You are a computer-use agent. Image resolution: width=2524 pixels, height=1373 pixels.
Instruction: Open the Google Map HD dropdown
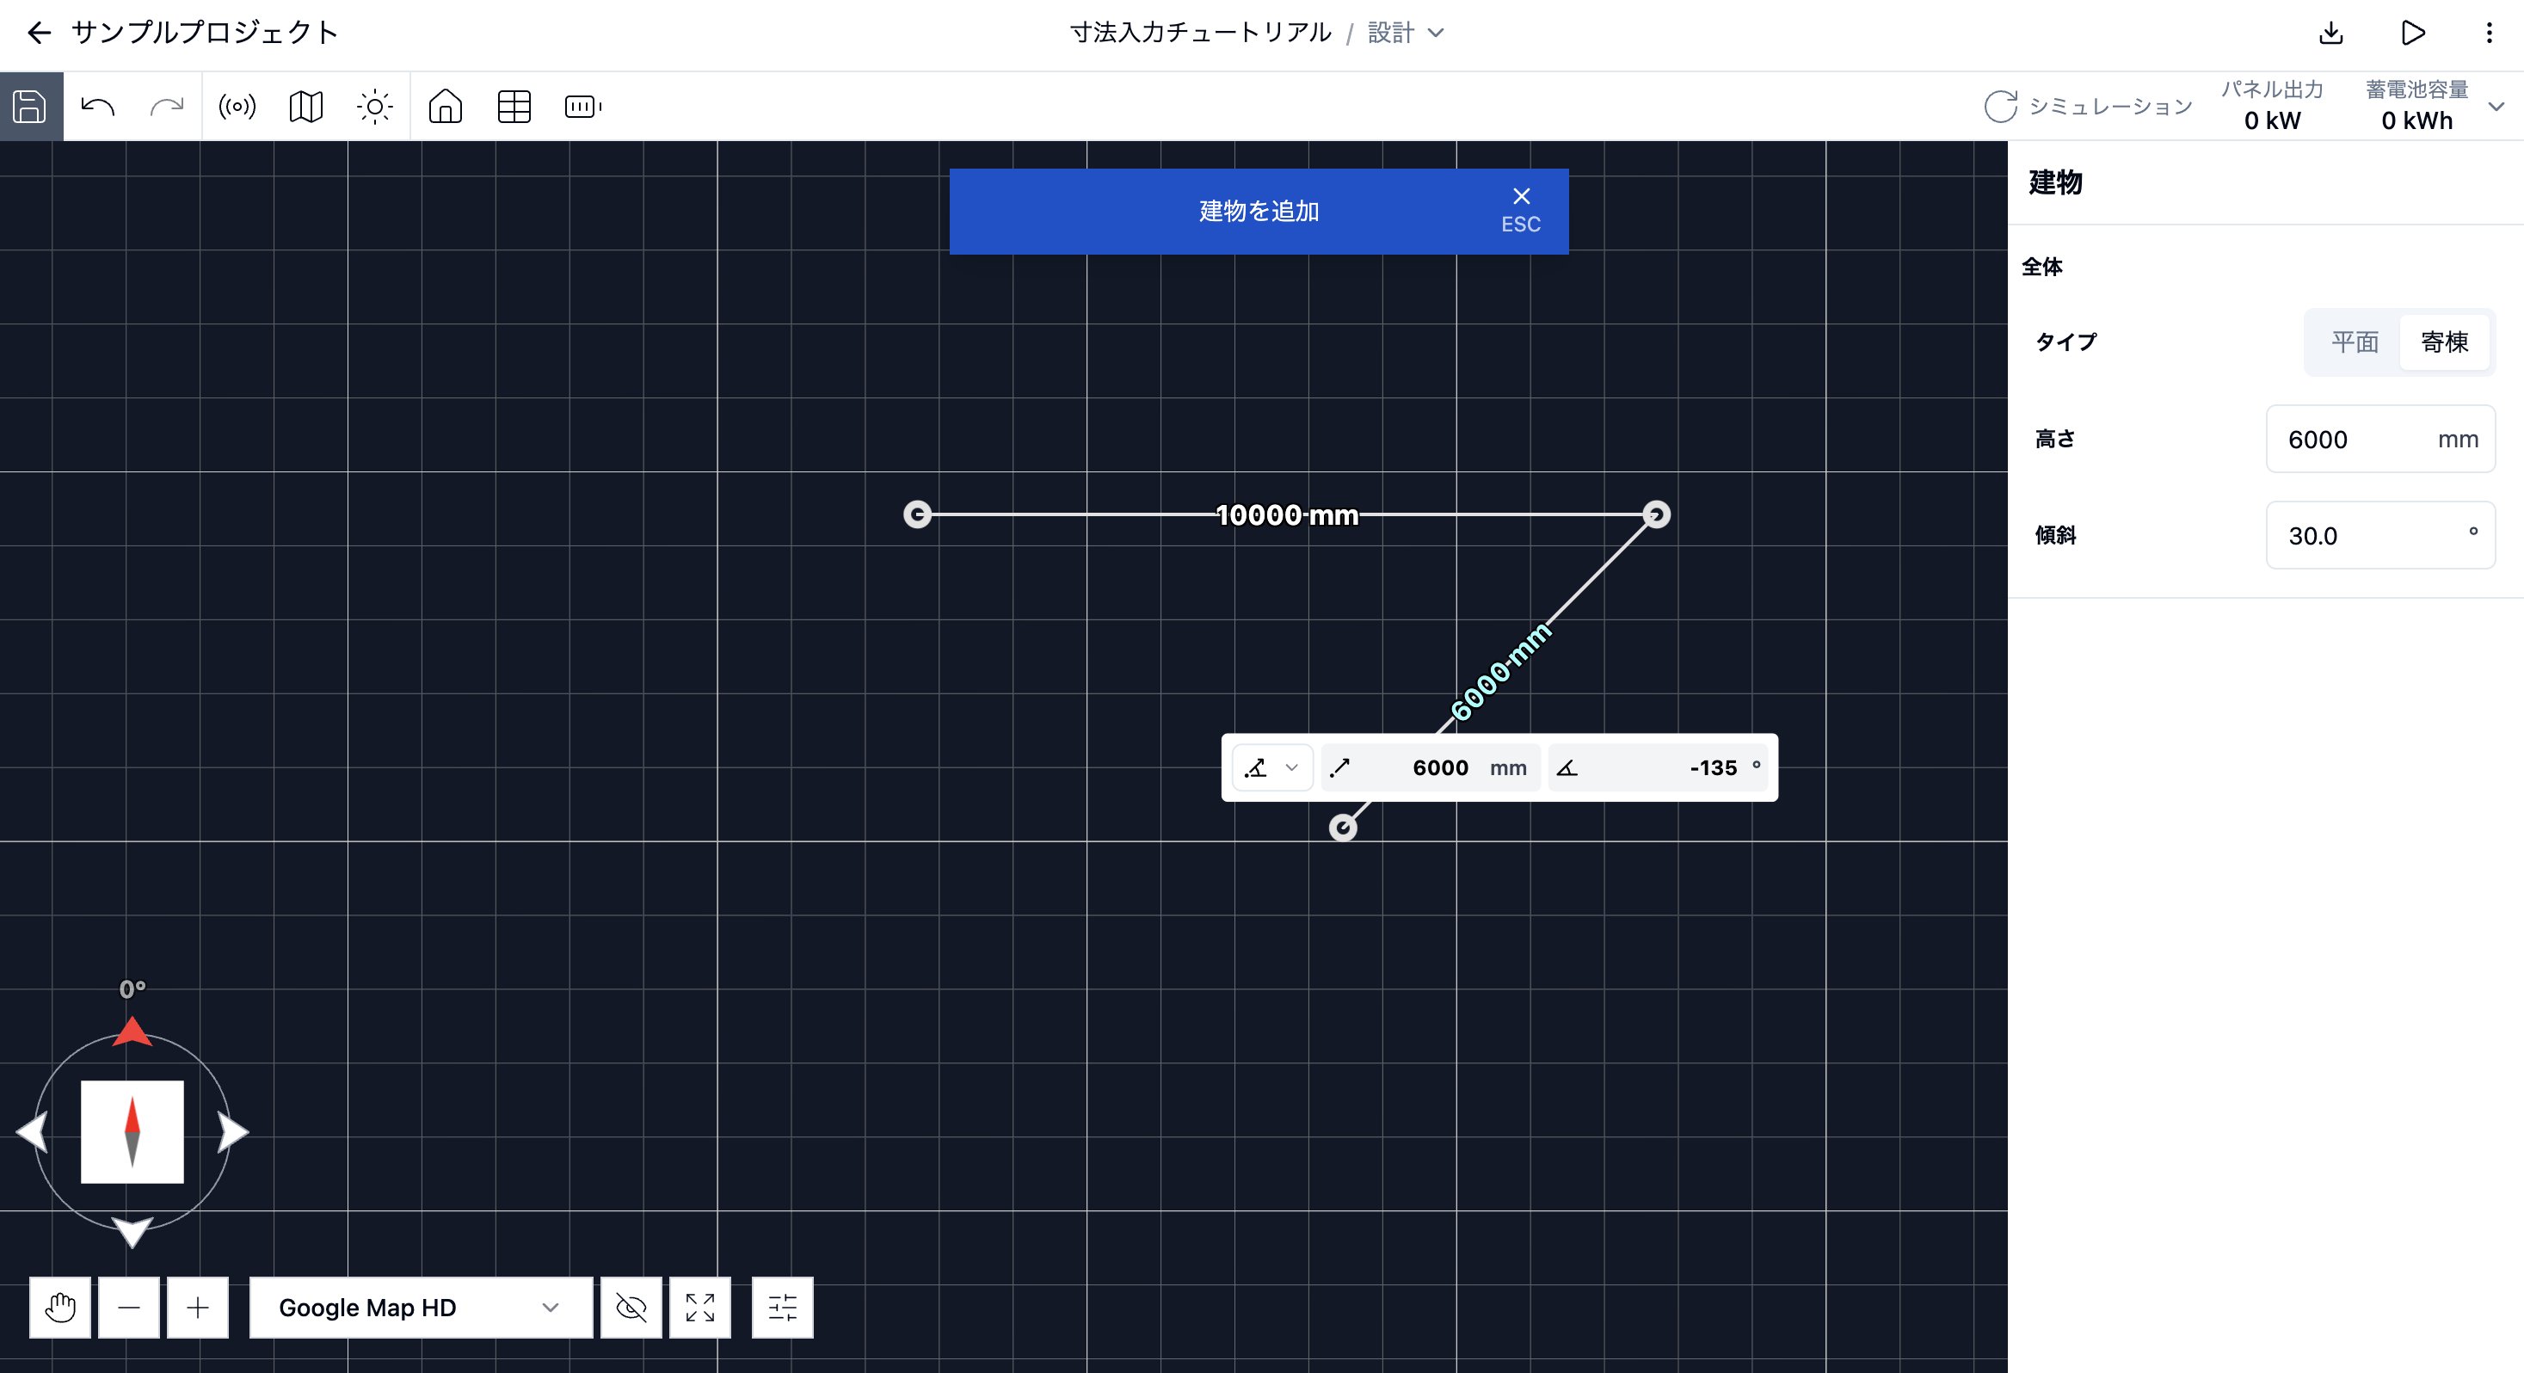[x=421, y=1308]
